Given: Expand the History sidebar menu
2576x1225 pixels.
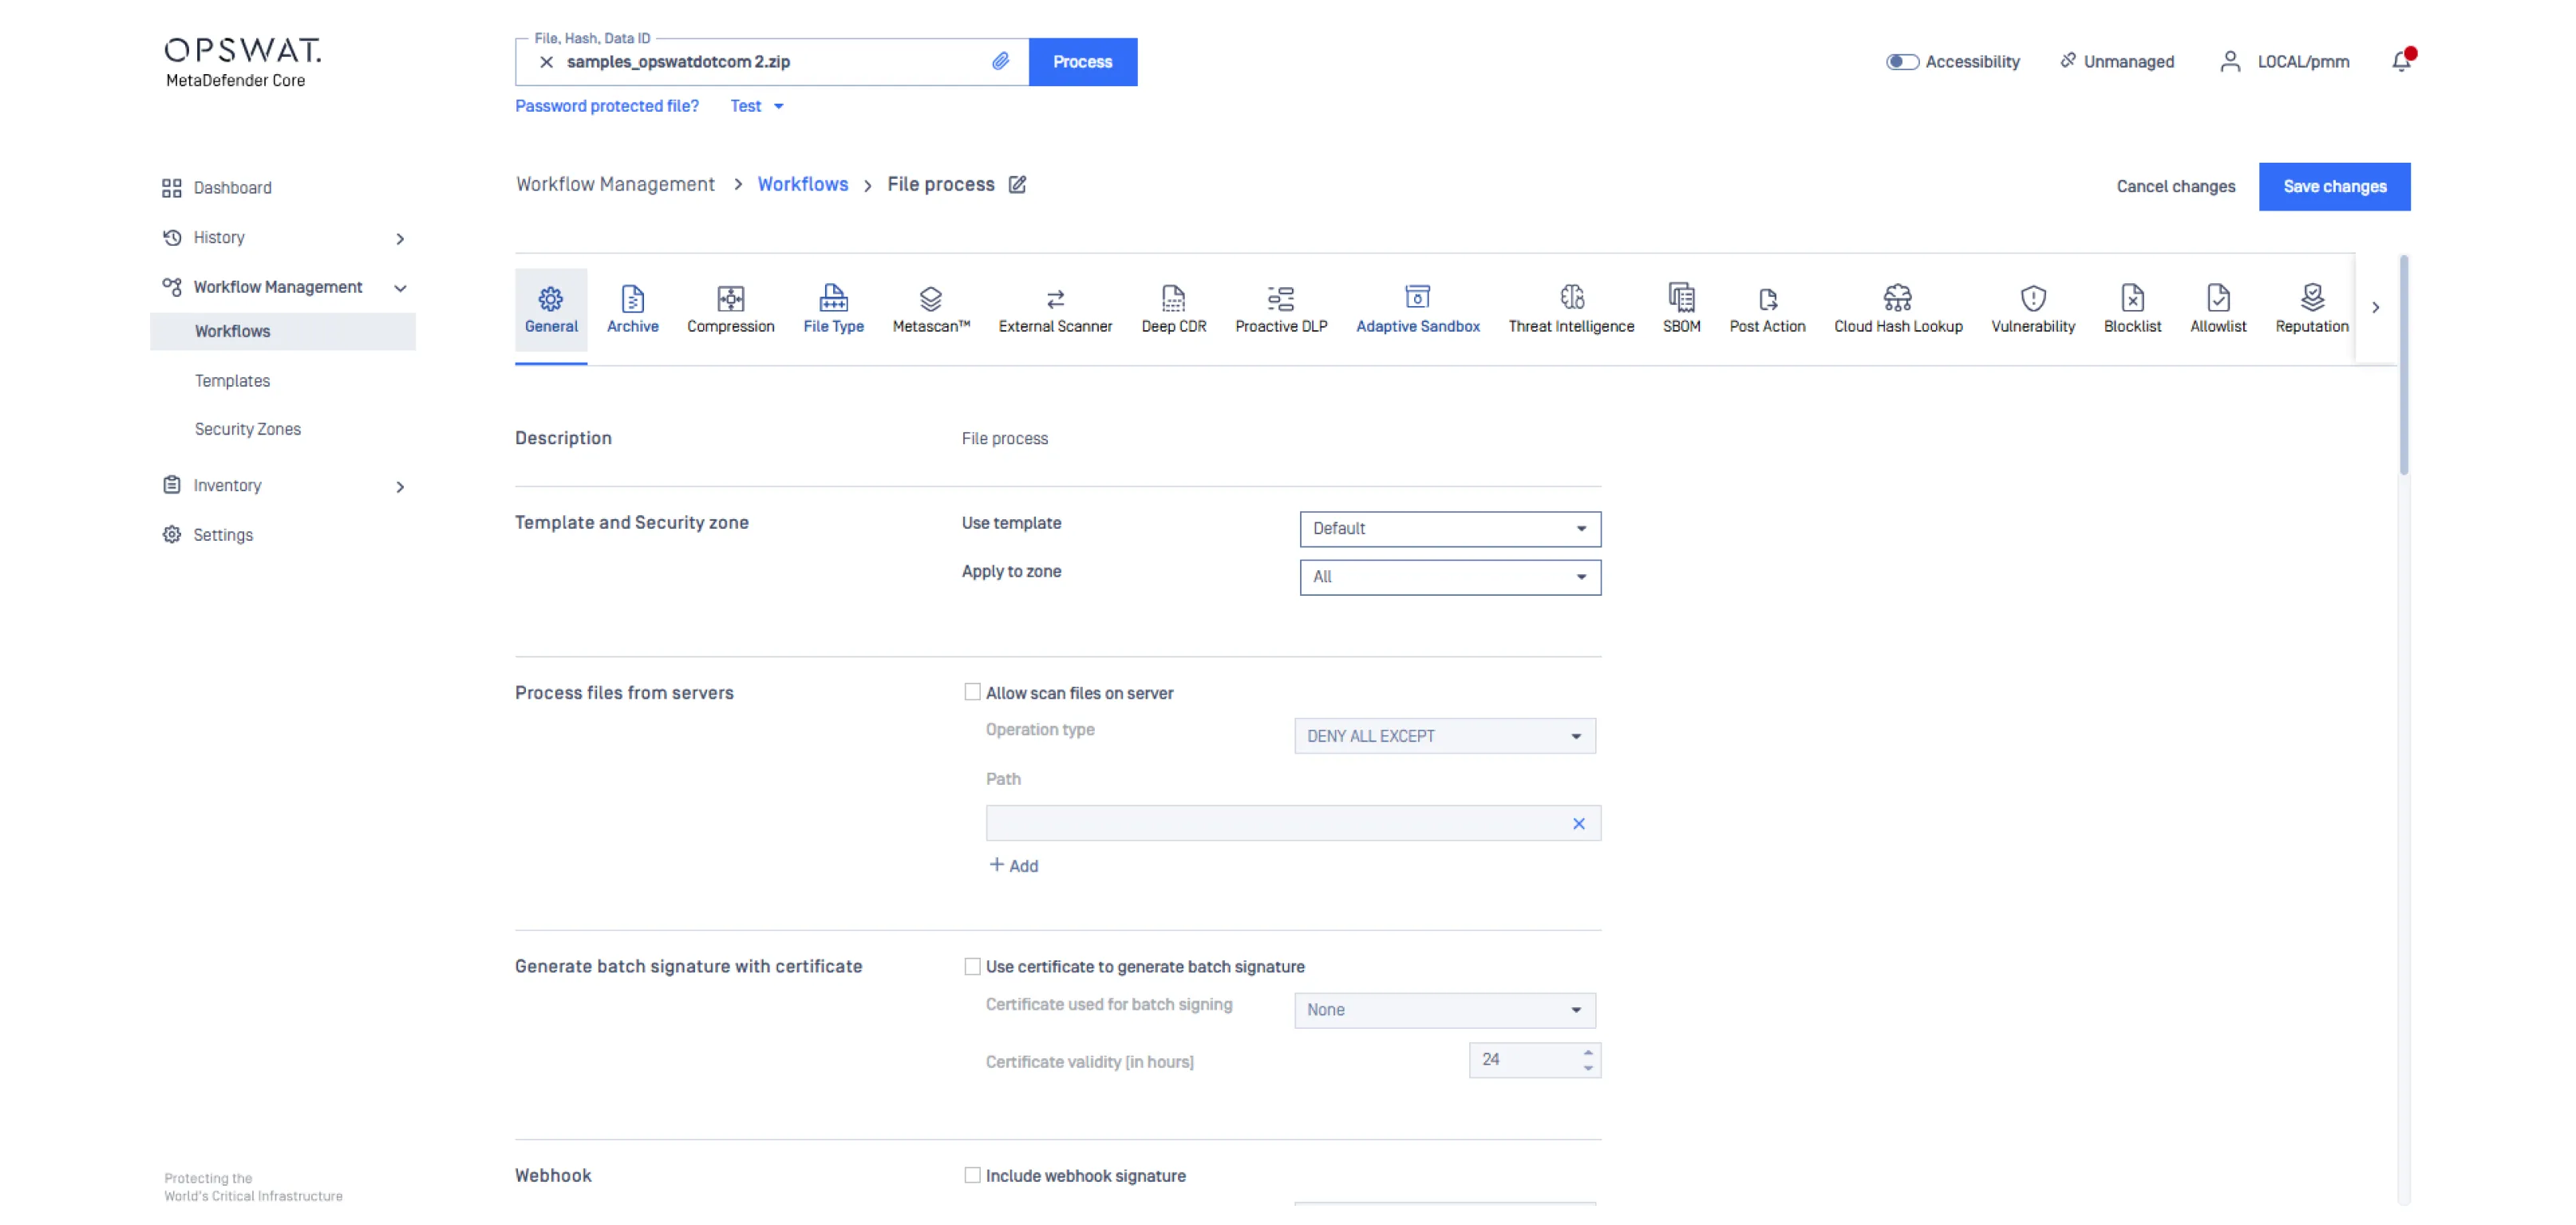Looking at the screenshot, I should tap(399, 238).
